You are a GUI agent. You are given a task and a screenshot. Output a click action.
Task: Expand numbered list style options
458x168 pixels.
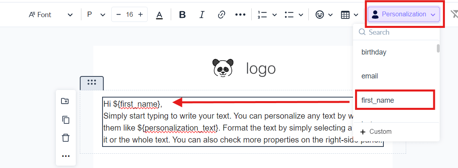coord(274,15)
